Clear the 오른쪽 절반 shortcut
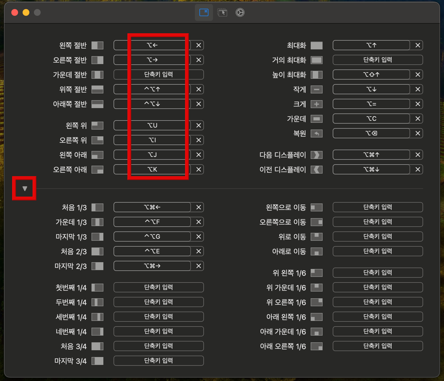 (x=199, y=60)
